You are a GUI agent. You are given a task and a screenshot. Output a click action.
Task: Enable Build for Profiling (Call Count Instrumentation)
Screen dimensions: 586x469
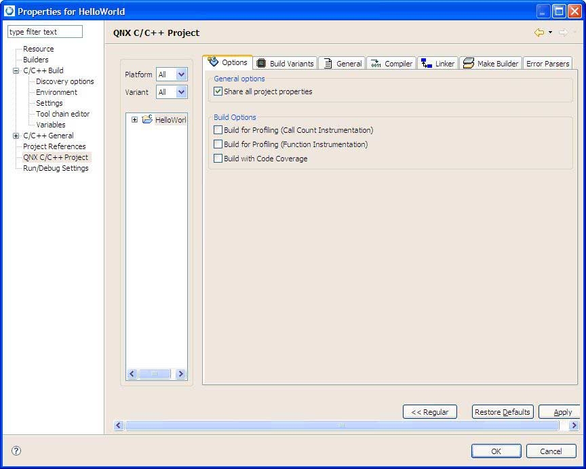tap(218, 129)
